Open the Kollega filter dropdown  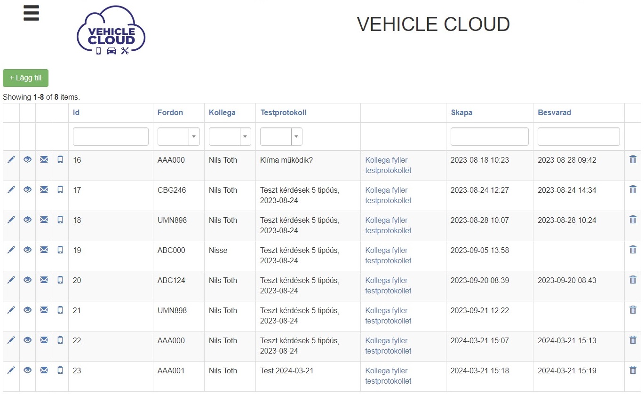click(230, 137)
